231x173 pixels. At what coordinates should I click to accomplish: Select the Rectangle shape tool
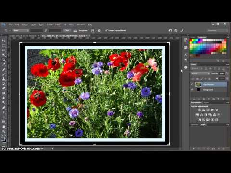[x=3, y=122]
